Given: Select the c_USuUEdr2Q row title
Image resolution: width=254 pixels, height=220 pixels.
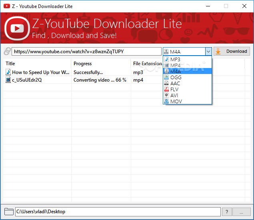Looking at the screenshot, I should (27, 80).
